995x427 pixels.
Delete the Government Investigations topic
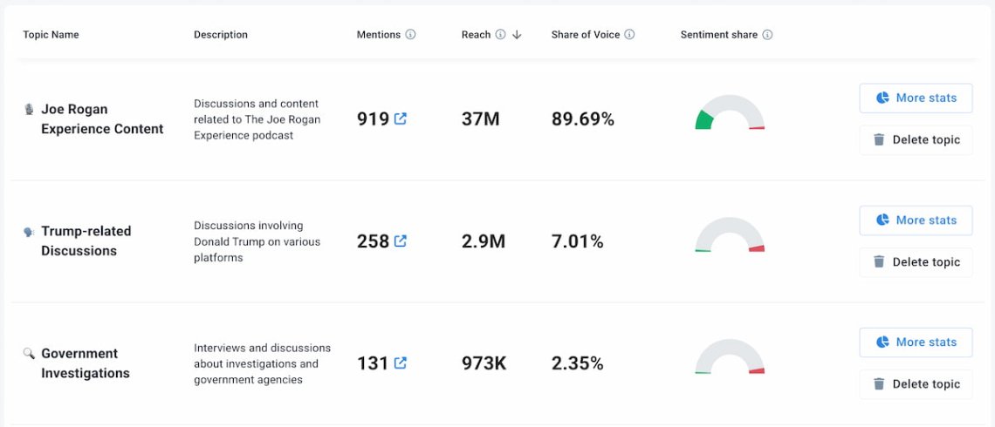(x=916, y=384)
